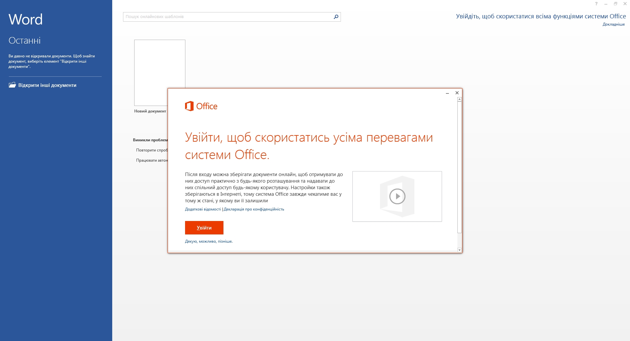This screenshot has height=341, width=630.
Task: Minimize the Office sign-in dialog
Action: pyautogui.click(x=447, y=93)
